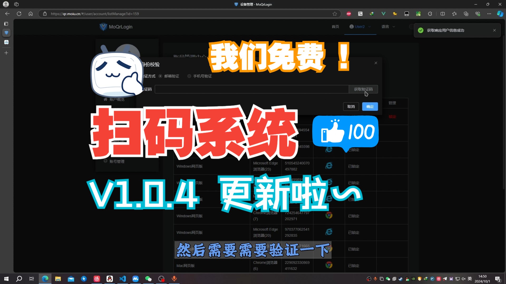Viewport: 506px width, 284px height.
Task: Go to browser home page
Action: (31, 14)
